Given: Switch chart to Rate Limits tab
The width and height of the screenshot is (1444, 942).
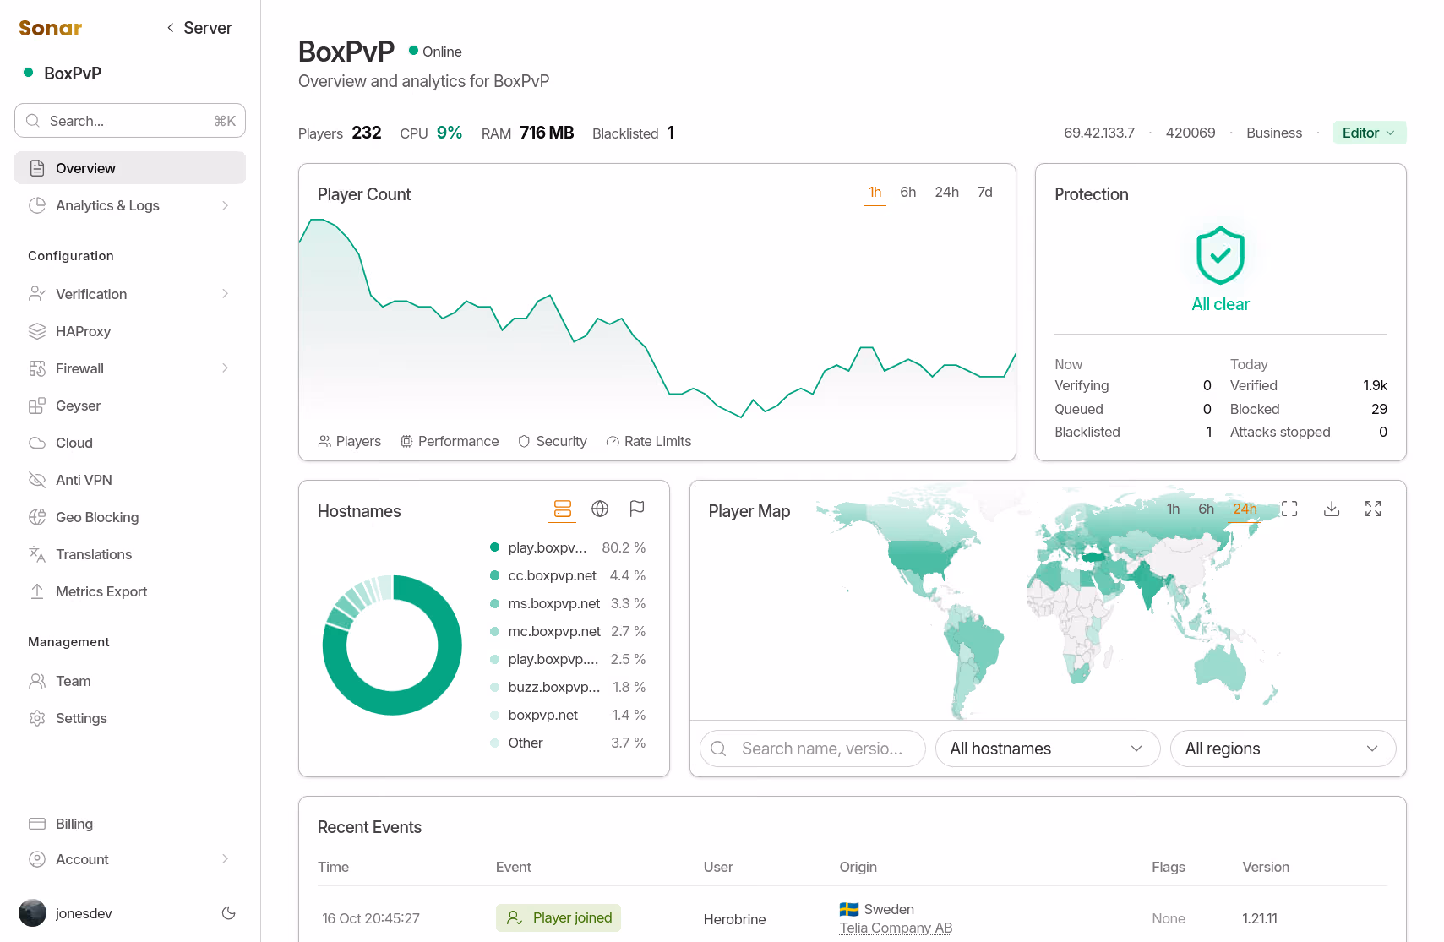Looking at the screenshot, I should [649, 441].
